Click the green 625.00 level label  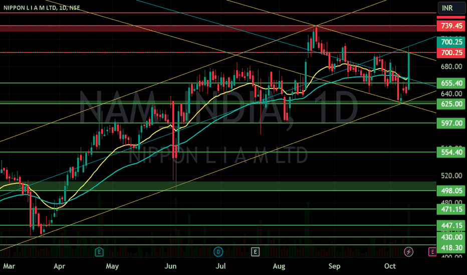click(x=451, y=104)
